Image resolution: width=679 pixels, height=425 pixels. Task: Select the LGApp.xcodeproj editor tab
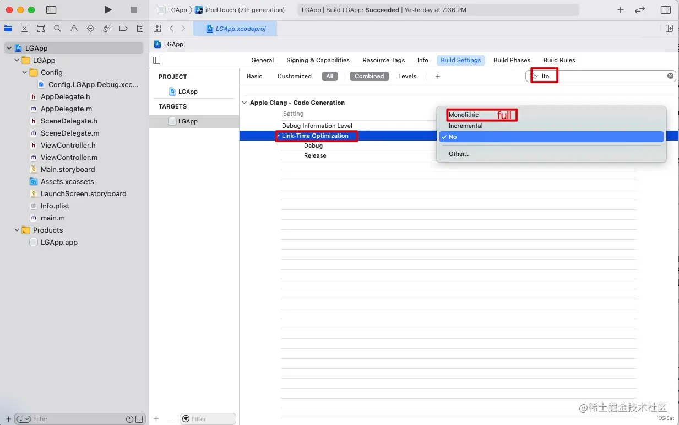(236, 29)
